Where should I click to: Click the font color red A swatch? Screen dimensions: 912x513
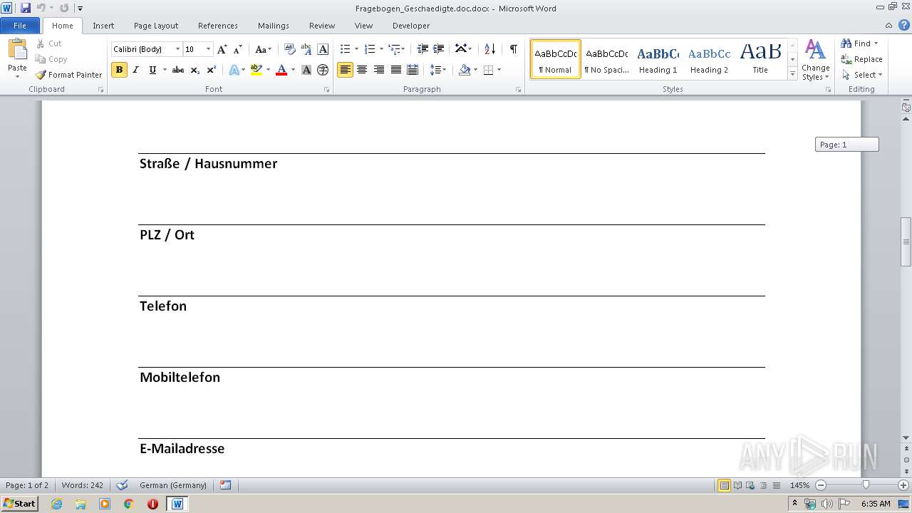[281, 70]
